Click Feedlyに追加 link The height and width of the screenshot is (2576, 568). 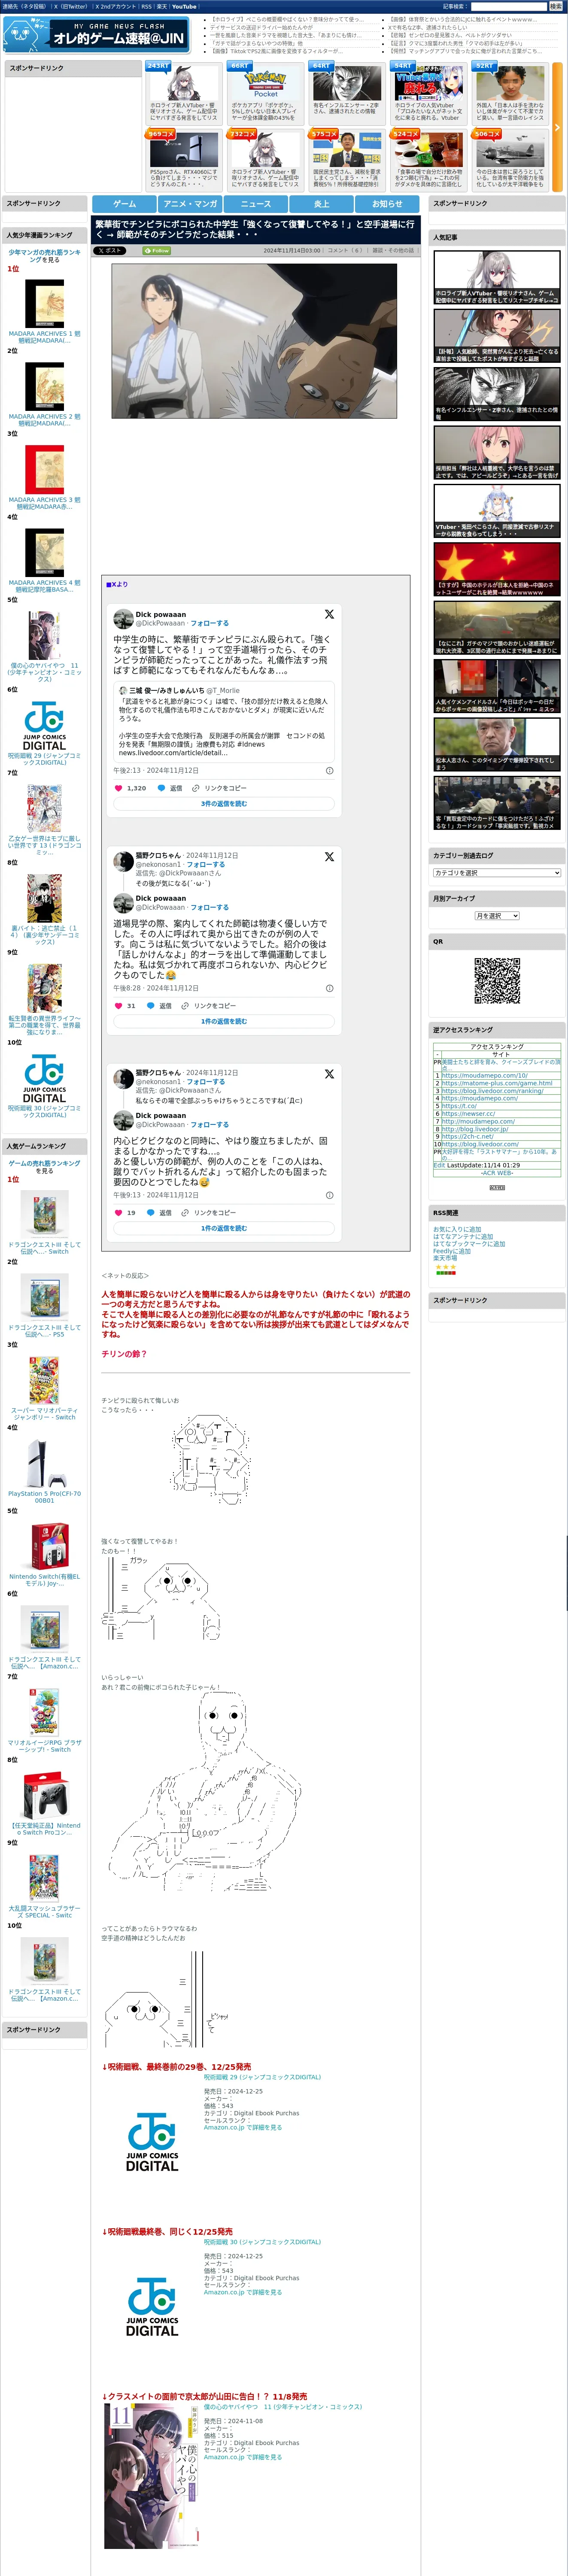pyautogui.click(x=452, y=1251)
